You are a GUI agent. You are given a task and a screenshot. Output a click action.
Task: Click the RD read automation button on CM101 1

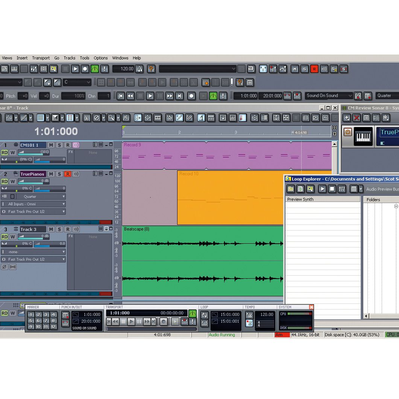tap(5, 152)
